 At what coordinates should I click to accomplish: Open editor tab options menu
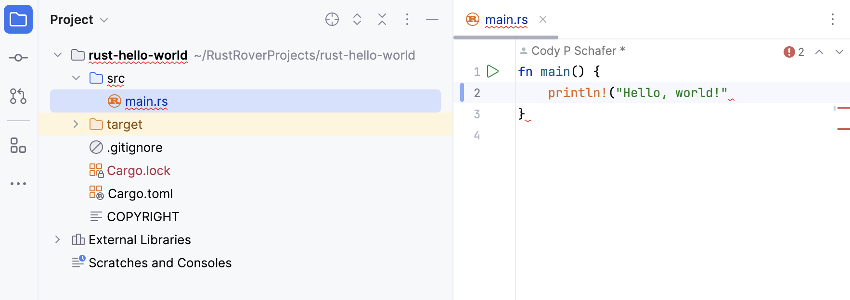coord(833,19)
